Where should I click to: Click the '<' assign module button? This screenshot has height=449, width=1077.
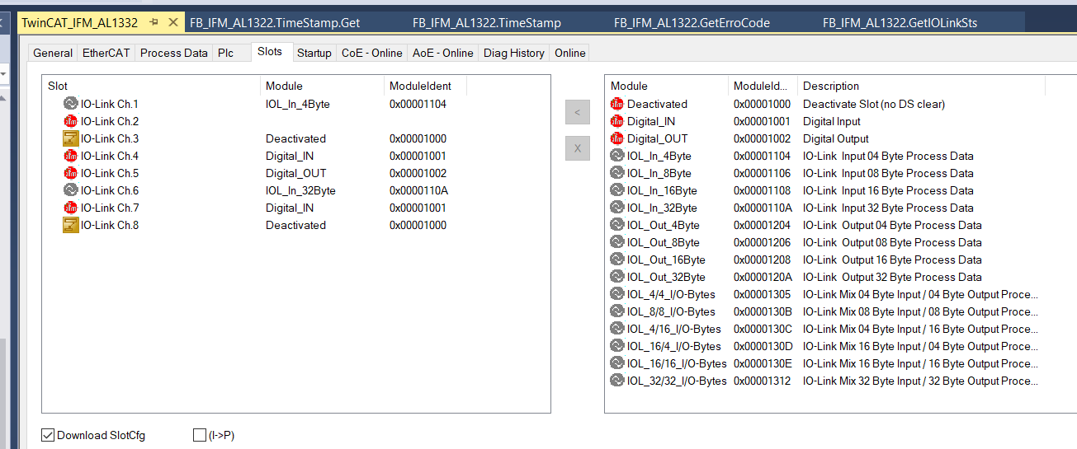tap(578, 112)
